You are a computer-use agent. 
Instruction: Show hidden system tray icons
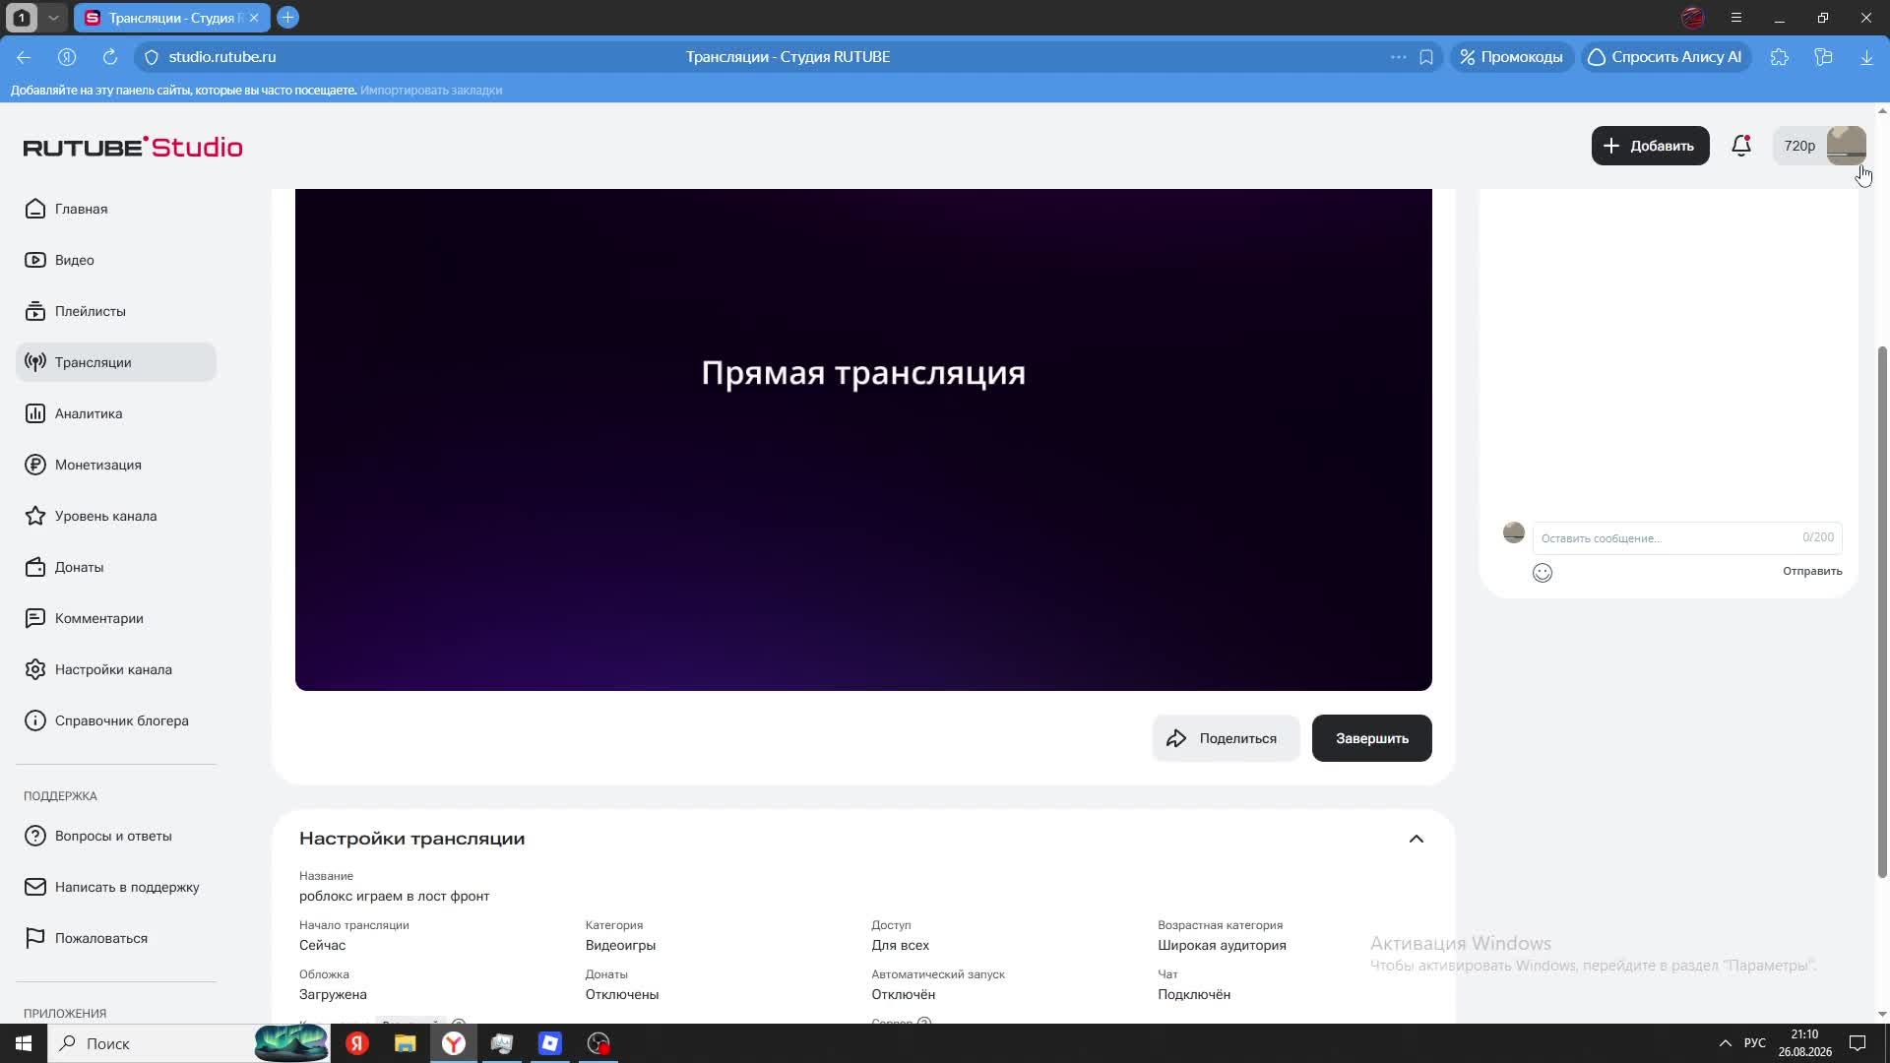[x=1725, y=1043]
